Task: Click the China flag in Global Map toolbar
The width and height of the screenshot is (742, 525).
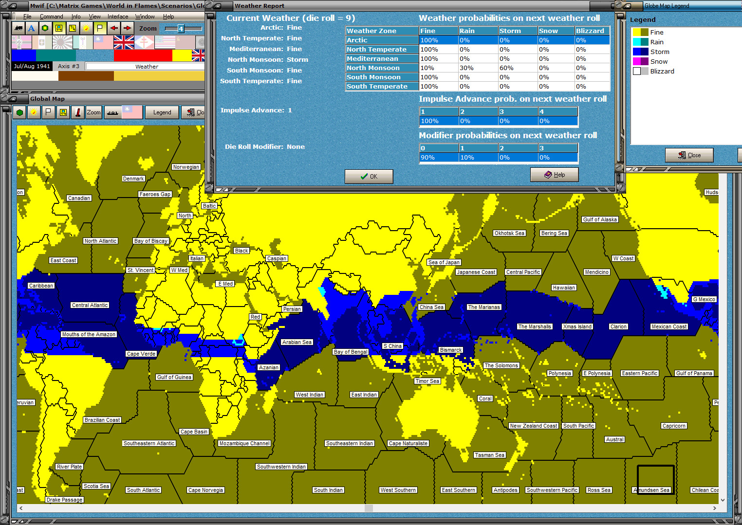Action: coord(132,112)
